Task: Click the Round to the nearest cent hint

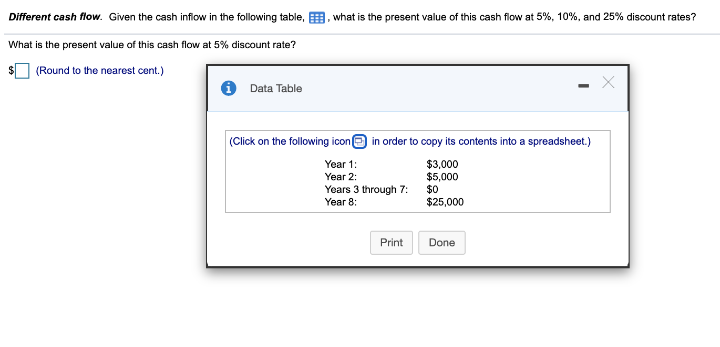Action: [x=99, y=71]
